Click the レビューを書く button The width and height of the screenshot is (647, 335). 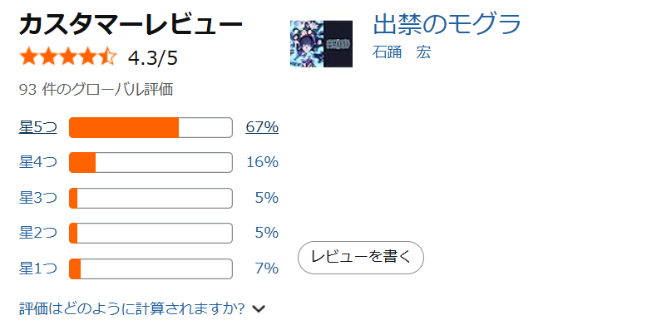click(361, 258)
